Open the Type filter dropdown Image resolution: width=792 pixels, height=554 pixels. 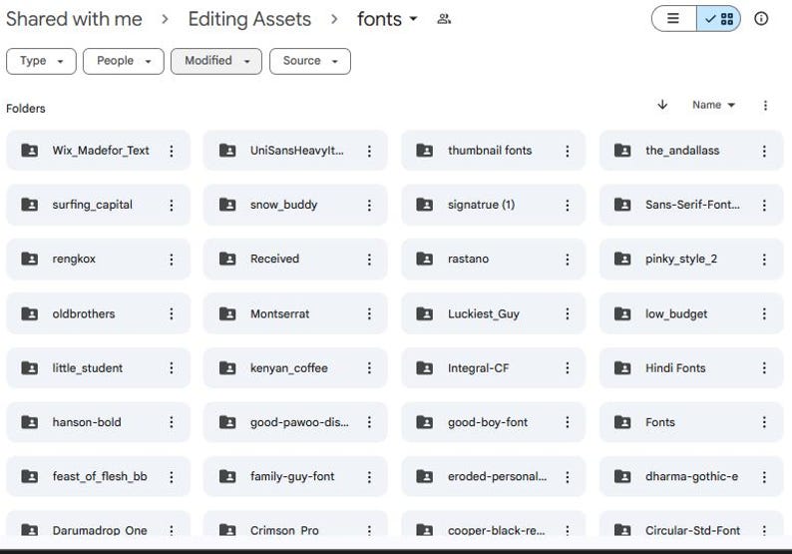42,61
